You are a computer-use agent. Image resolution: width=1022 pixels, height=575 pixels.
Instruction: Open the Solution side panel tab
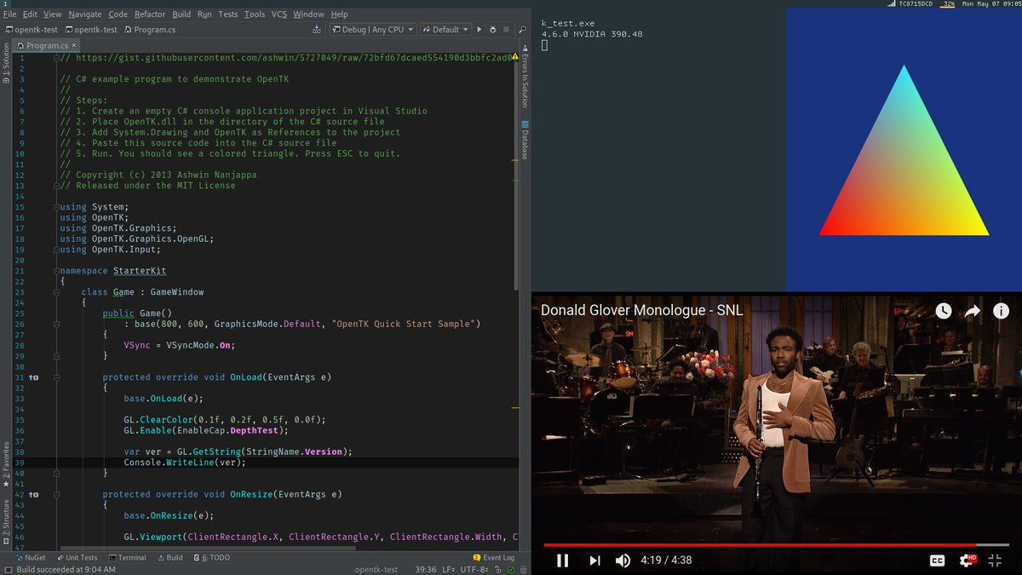coord(6,62)
